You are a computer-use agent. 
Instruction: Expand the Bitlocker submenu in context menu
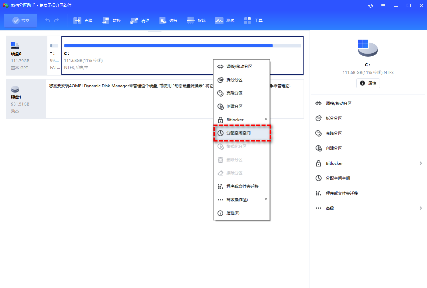click(266, 119)
